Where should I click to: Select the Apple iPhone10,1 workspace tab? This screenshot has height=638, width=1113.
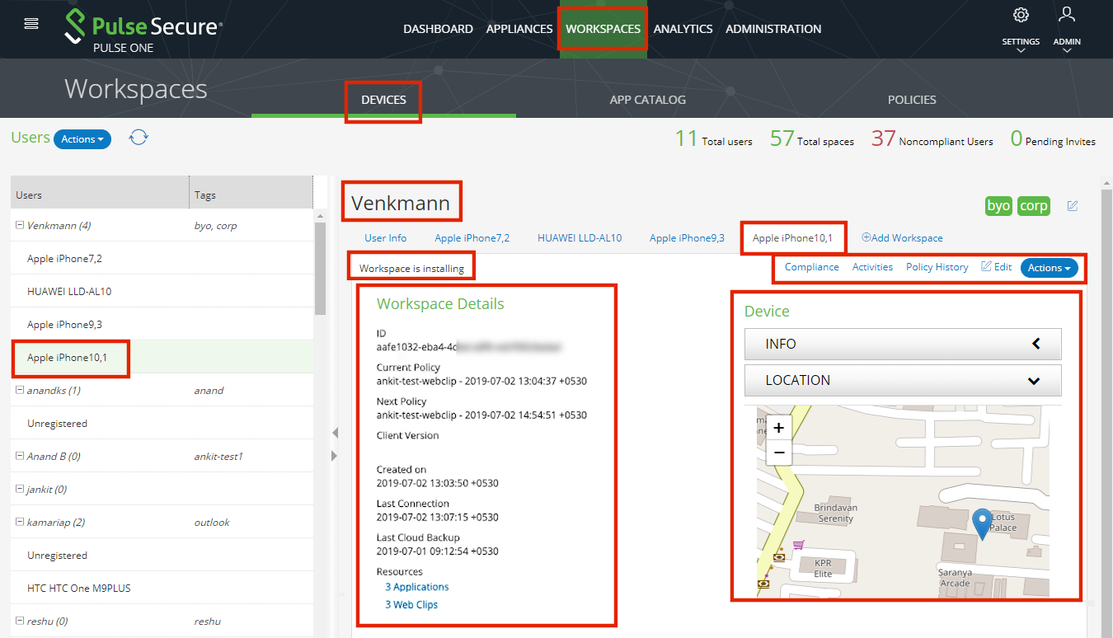(x=792, y=238)
